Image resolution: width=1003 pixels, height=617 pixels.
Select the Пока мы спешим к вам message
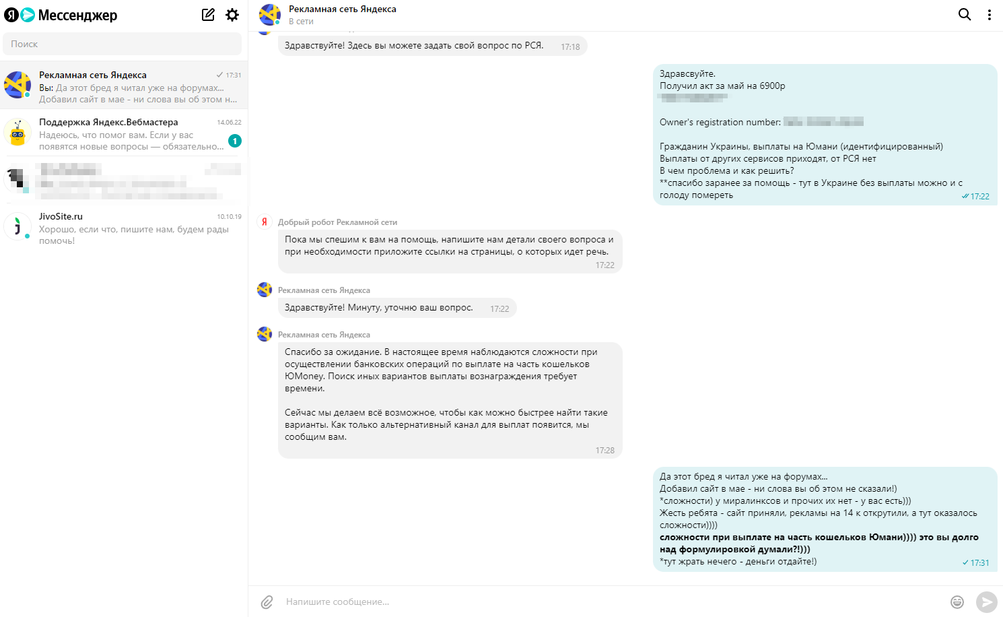pos(450,251)
